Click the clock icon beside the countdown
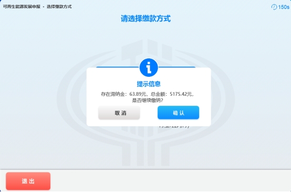This screenshot has width=291, height=192. 274,7
